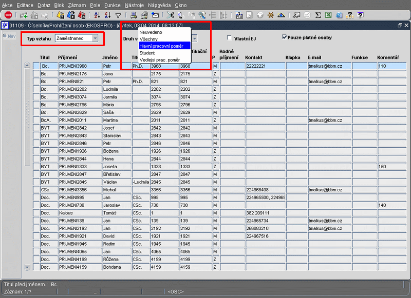Click the globe icon in toolbar

click(260, 15)
